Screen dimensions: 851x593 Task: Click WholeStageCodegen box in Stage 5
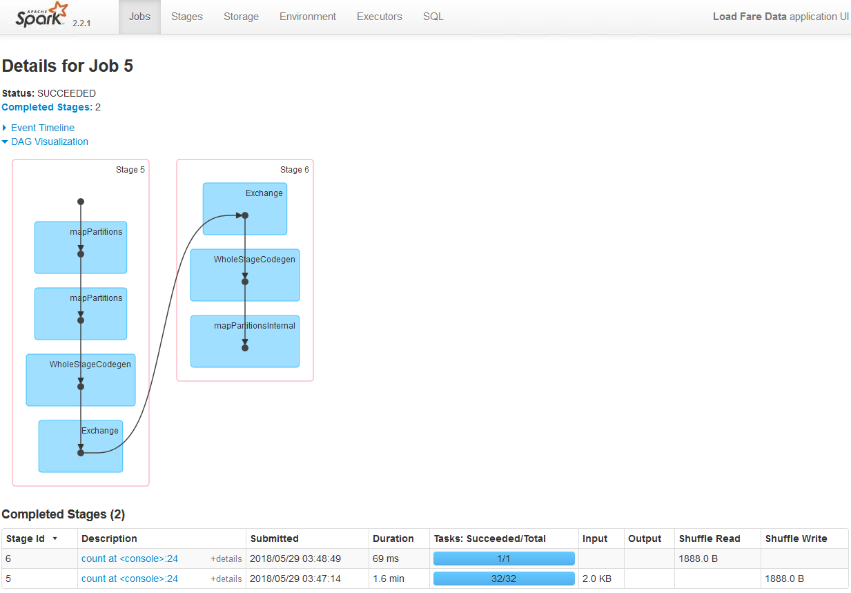coord(81,380)
